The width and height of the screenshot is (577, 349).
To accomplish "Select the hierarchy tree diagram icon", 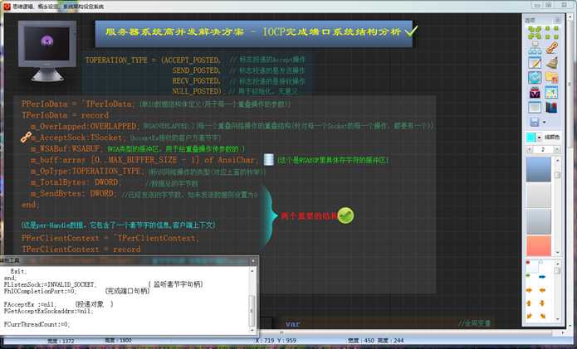I will pyautogui.click(x=535, y=48).
